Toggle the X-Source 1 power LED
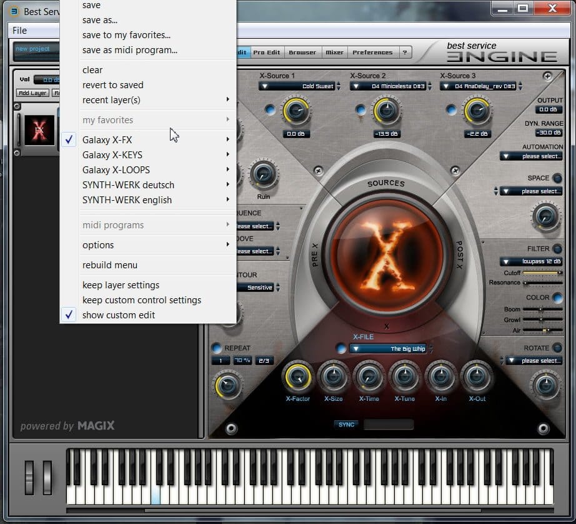Screen dimensions: 576x524 [x=270, y=110]
